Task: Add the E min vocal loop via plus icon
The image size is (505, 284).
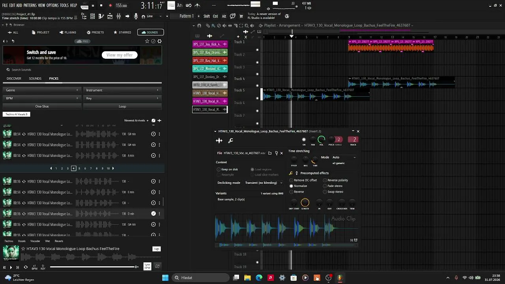Action: pyautogui.click(x=153, y=192)
